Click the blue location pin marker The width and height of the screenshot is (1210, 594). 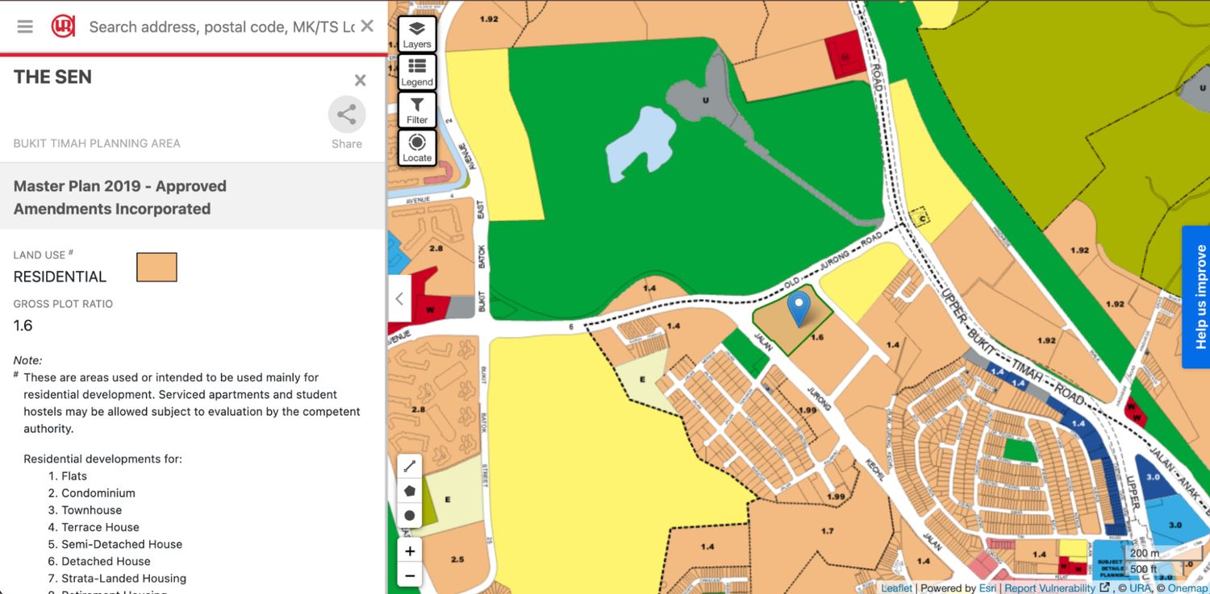[x=799, y=309]
